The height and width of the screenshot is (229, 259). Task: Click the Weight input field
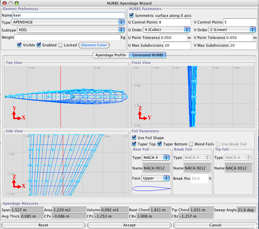pos(67,37)
